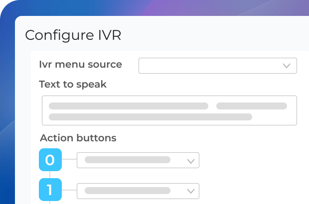
Task: Click the Configure IVR heading
Action: [x=73, y=35]
